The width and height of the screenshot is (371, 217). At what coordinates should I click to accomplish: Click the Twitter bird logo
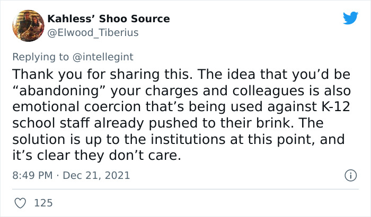pos(350,19)
